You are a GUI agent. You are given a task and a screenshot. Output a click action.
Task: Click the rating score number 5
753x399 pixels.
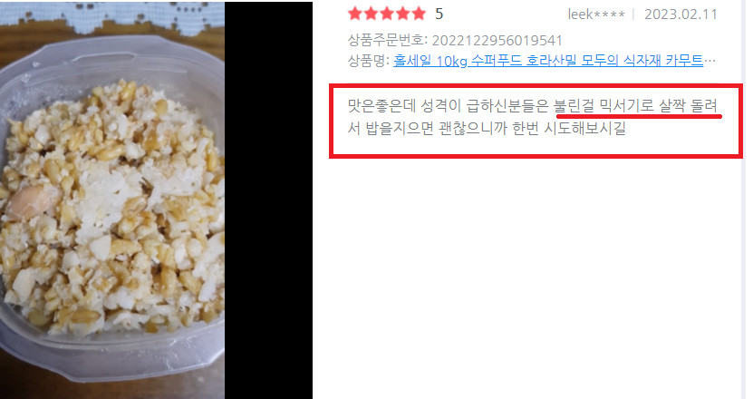(439, 14)
